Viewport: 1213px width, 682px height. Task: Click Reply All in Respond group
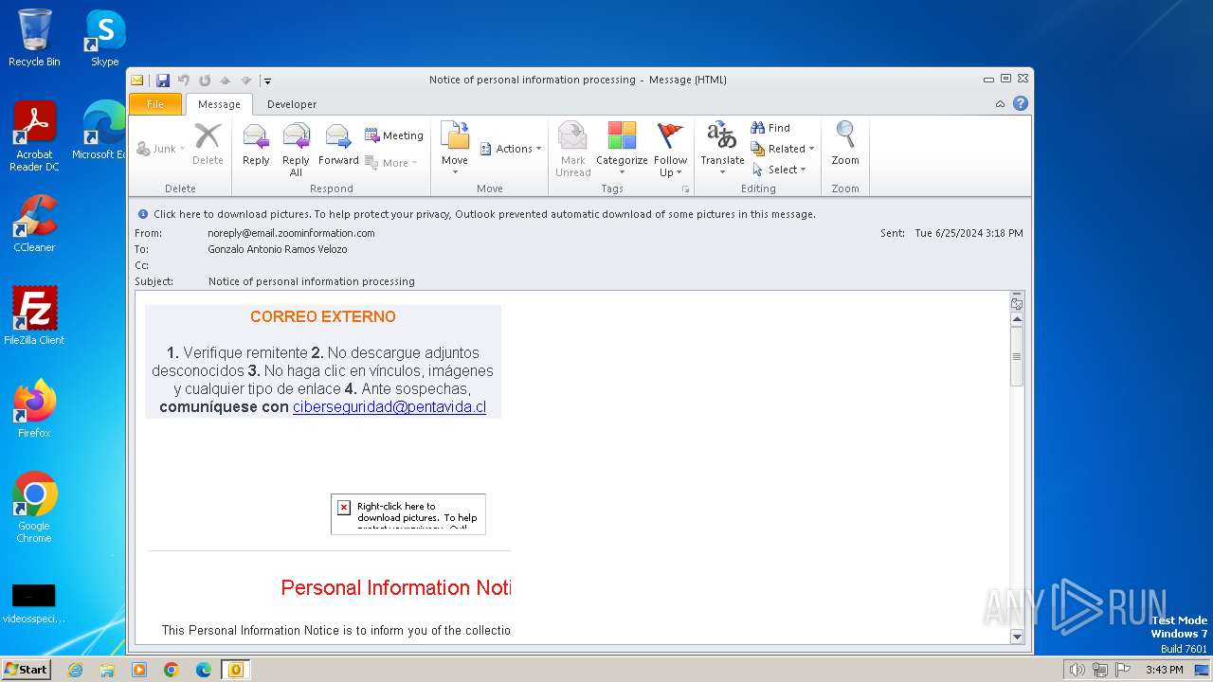tap(296, 149)
